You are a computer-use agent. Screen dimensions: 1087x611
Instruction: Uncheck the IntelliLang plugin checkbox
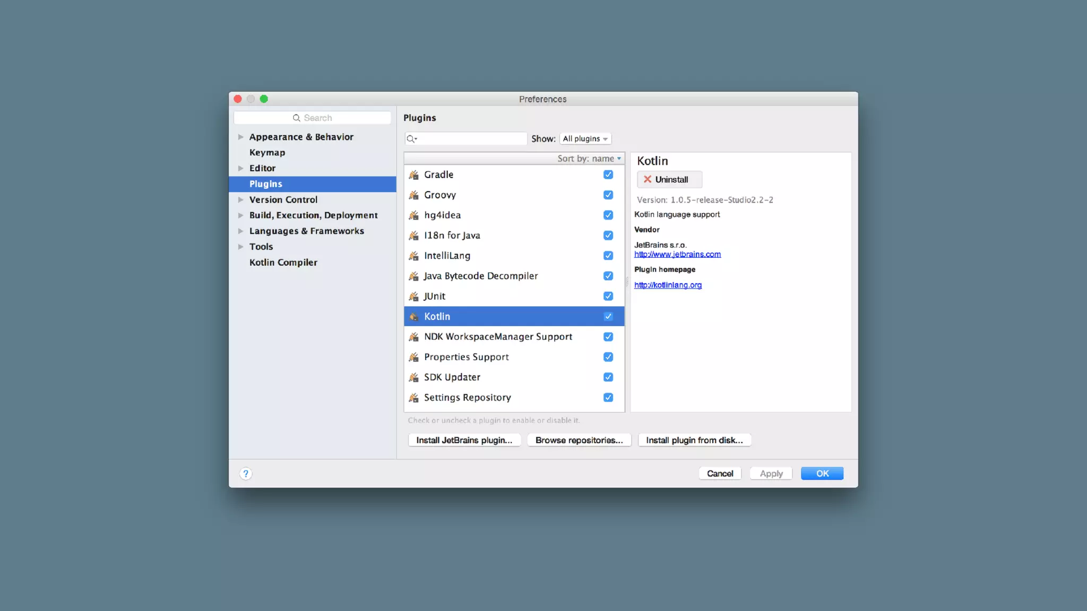click(x=608, y=256)
